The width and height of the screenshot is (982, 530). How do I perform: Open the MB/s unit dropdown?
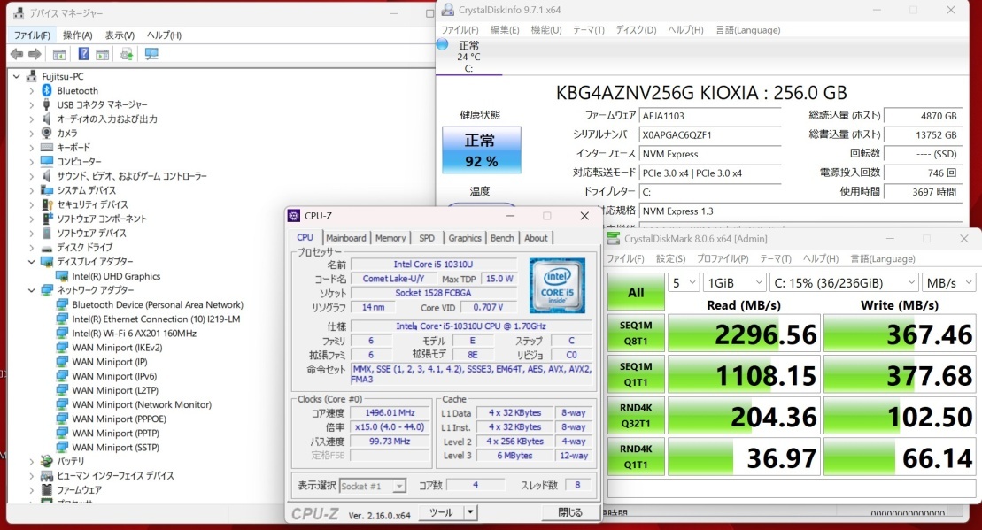pos(948,282)
